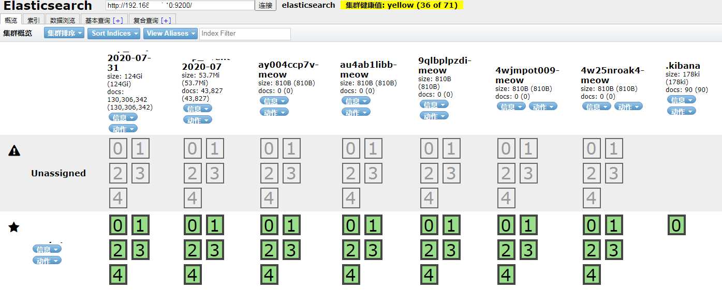Viewport: 722px width, 305px height.
Task: Open 动作 menu for 2020-07-31 index
Action: point(123,129)
